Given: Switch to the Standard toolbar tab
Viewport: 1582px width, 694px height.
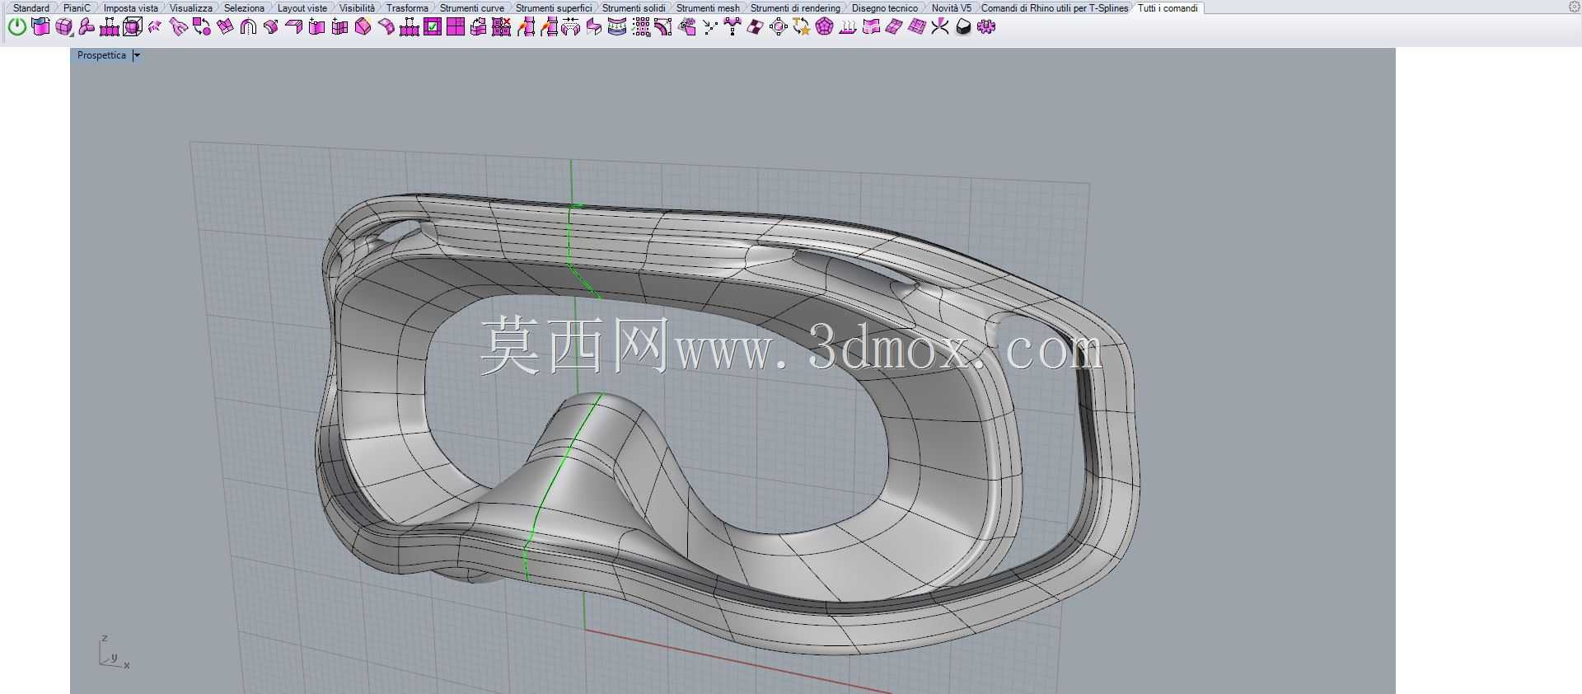Looking at the screenshot, I should coord(31,7).
